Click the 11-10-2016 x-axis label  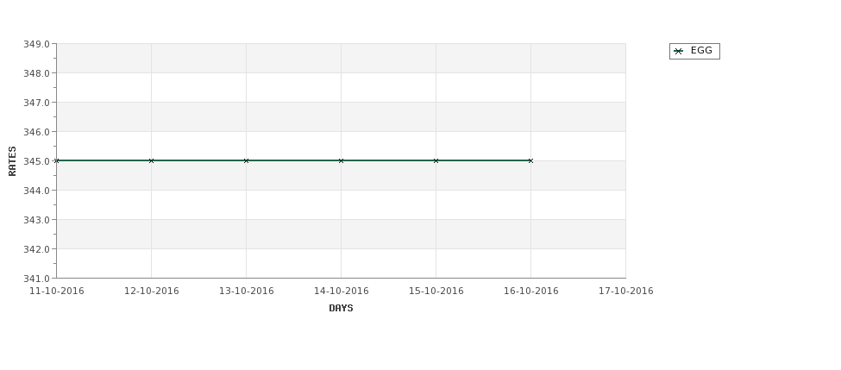(x=57, y=291)
